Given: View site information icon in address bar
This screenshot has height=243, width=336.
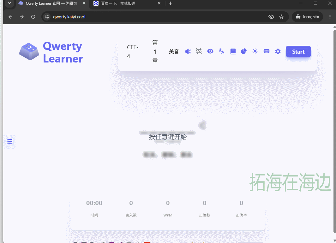Looking at the screenshot, I should pyautogui.click(x=47, y=17).
